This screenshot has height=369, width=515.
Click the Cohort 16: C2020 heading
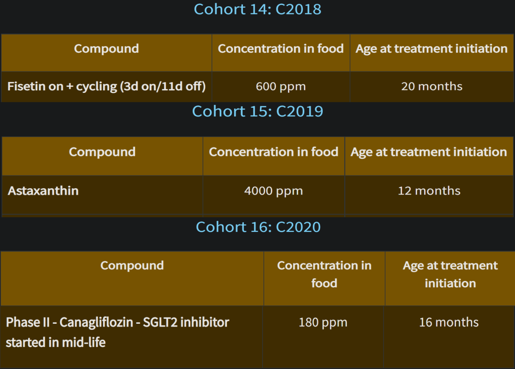tap(258, 227)
